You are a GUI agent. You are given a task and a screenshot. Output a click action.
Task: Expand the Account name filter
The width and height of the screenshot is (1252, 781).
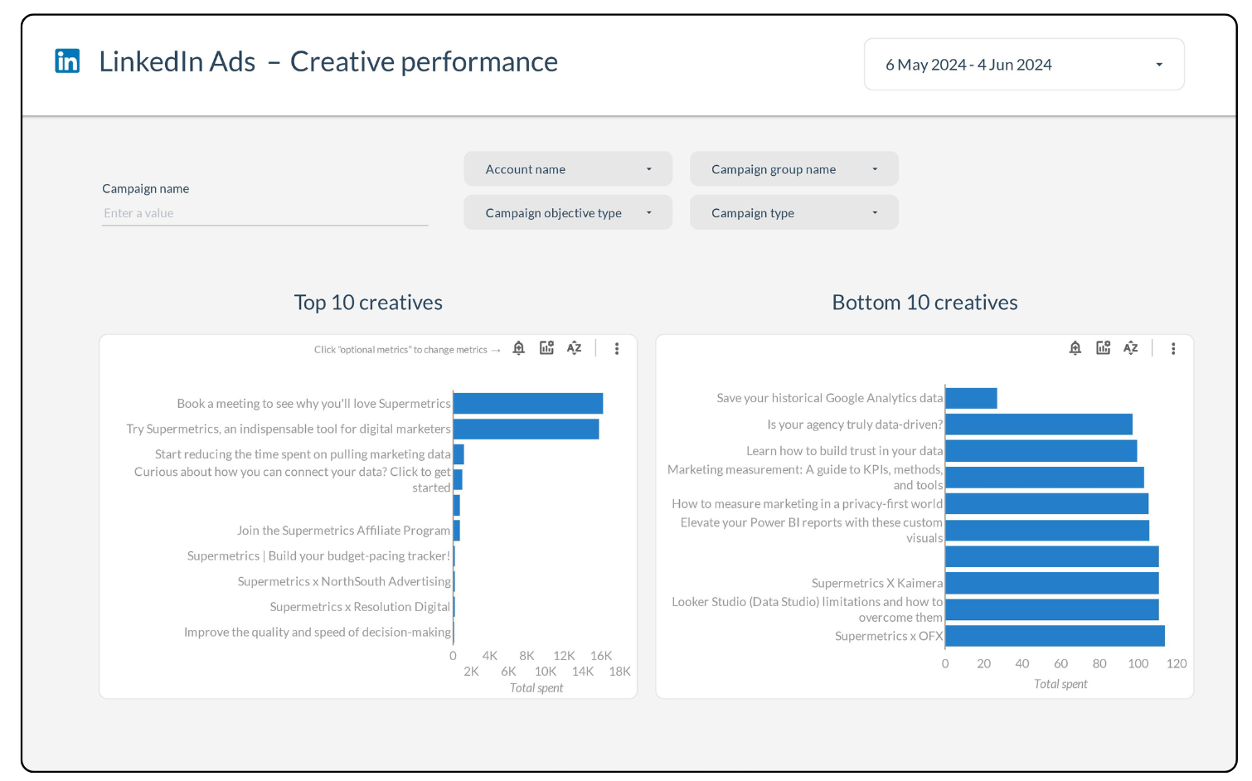[x=568, y=169]
